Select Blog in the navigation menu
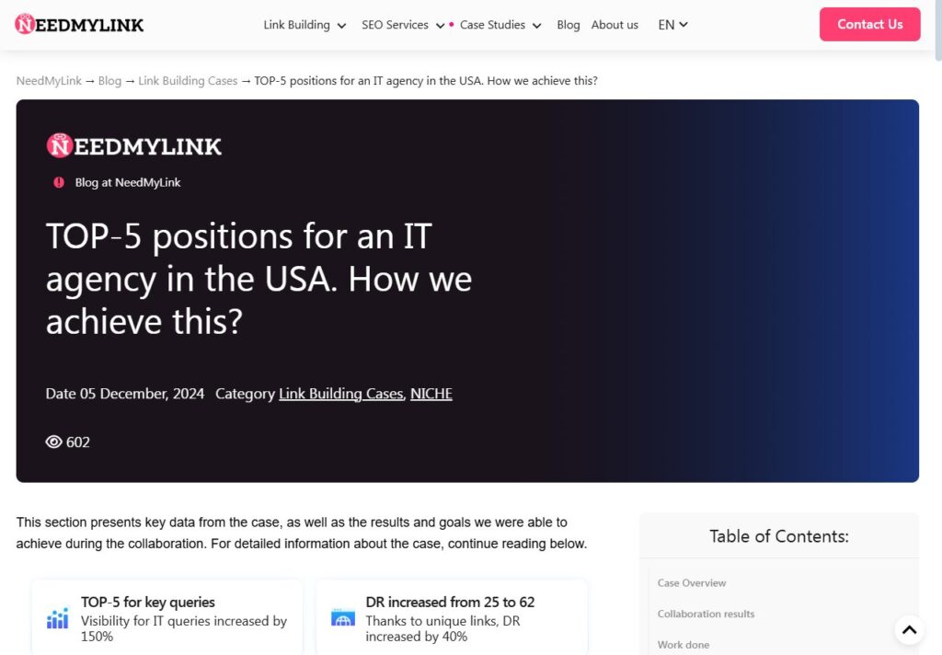The image size is (942, 655). point(569,25)
